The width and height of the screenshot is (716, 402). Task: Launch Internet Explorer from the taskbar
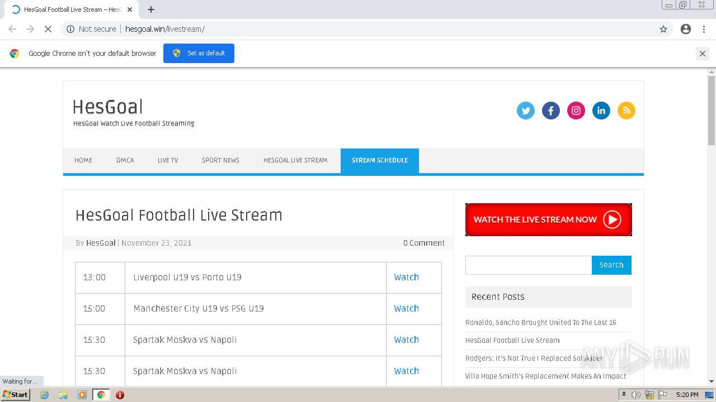pyautogui.click(x=44, y=395)
